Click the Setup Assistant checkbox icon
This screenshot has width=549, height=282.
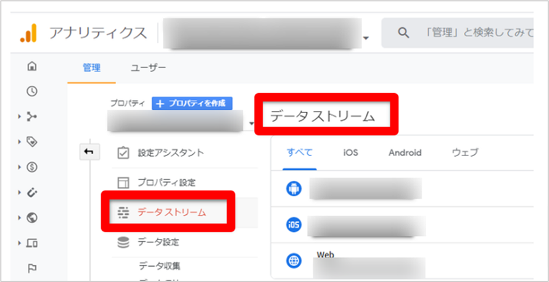[123, 153]
